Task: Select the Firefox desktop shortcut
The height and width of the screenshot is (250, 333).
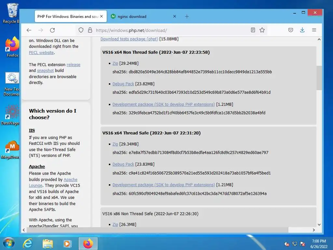Action: [x=12, y=47]
